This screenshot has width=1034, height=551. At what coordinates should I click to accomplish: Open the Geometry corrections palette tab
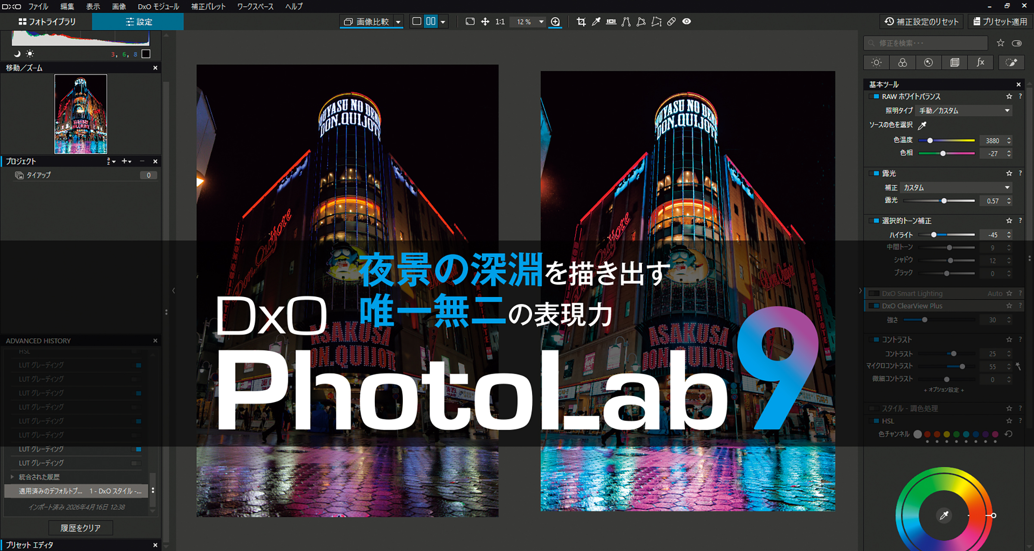(x=955, y=62)
